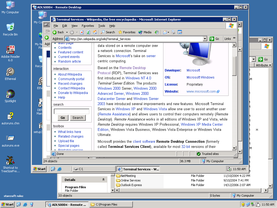The width and height of the screenshot is (277, 208).
Task: Open the Tools menu
Action: click(102, 26)
